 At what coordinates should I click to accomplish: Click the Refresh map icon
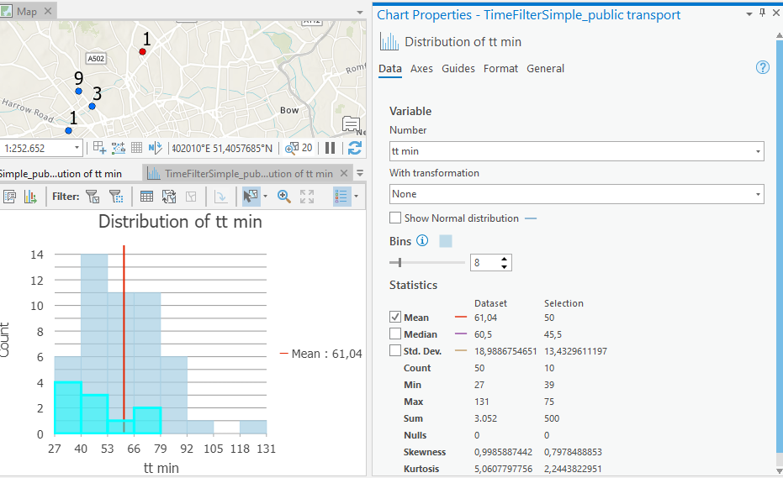click(355, 148)
